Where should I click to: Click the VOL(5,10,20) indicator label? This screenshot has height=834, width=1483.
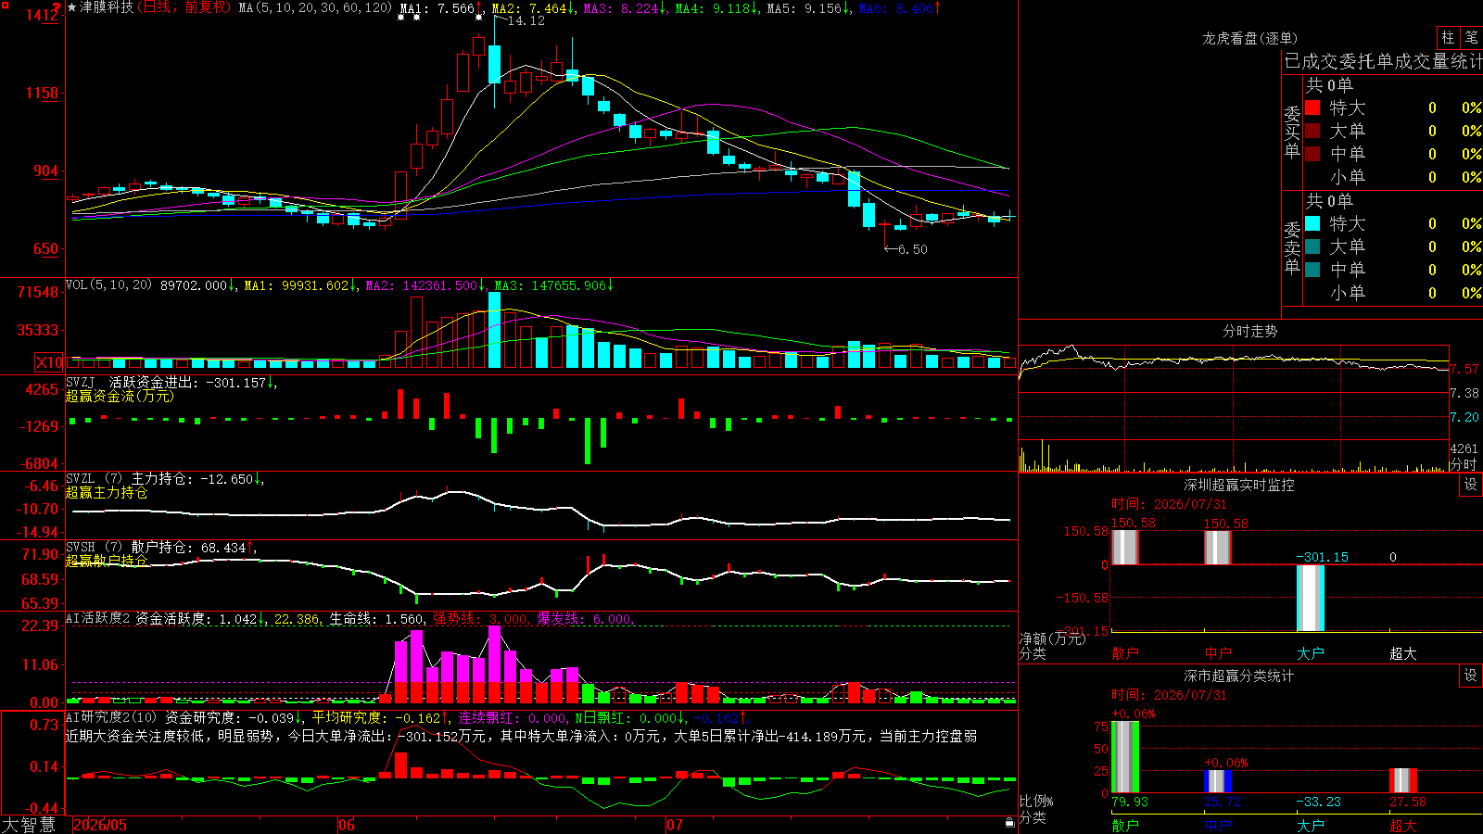tap(108, 285)
